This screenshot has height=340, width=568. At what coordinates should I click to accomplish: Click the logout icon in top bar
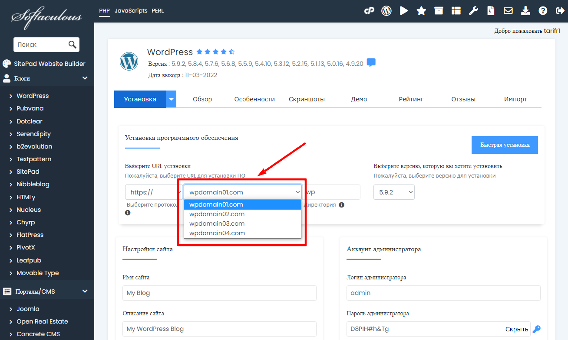[x=560, y=11]
